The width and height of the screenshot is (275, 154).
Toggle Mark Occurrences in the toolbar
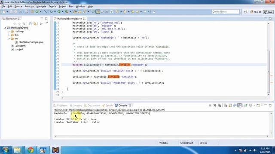(98, 12)
